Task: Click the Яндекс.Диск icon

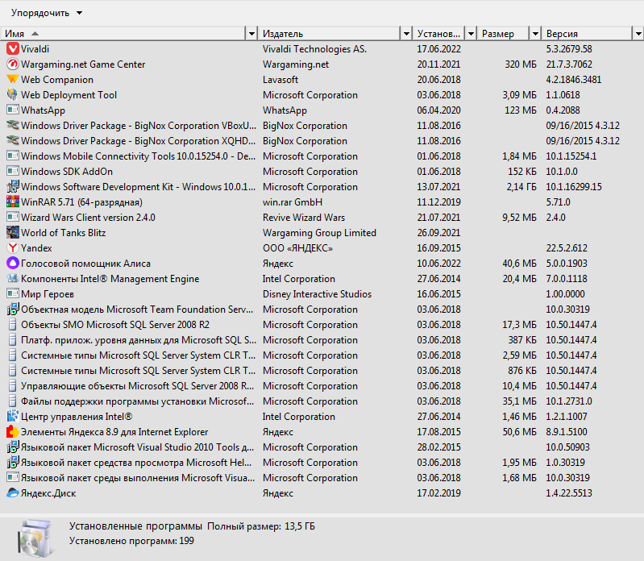Action: 13,492
